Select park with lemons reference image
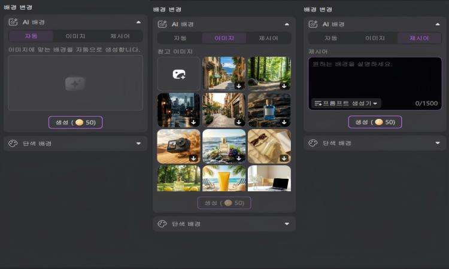Screen dimensions: 449x269 pyautogui.click(x=178, y=178)
